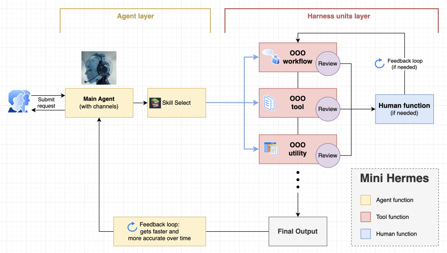Image resolution: width=447 pixels, height=253 pixels.
Task: Click the Review circle on workflow box
Action: (x=328, y=64)
